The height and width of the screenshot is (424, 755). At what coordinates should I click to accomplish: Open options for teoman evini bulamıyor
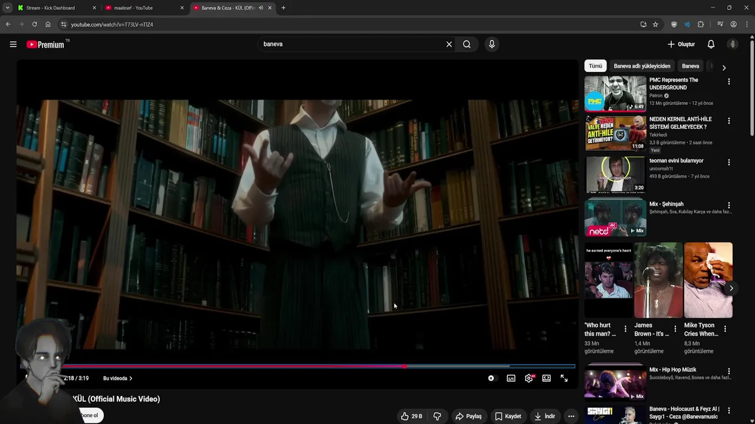point(729,162)
